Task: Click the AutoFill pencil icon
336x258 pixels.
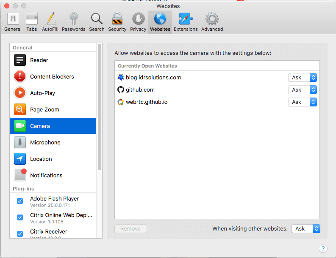Action: coord(50,19)
